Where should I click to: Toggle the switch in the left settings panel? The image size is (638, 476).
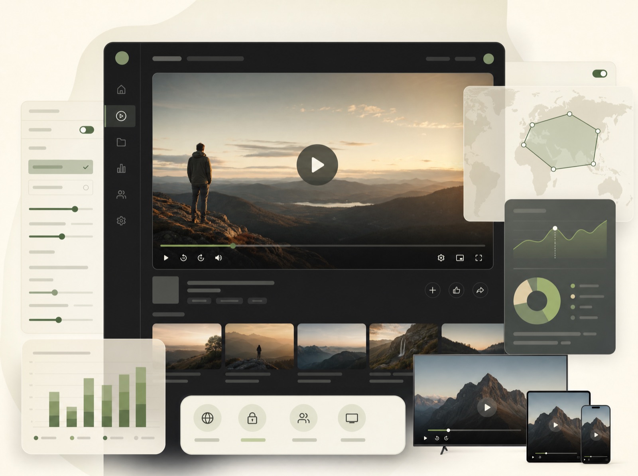tap(87, 130)
